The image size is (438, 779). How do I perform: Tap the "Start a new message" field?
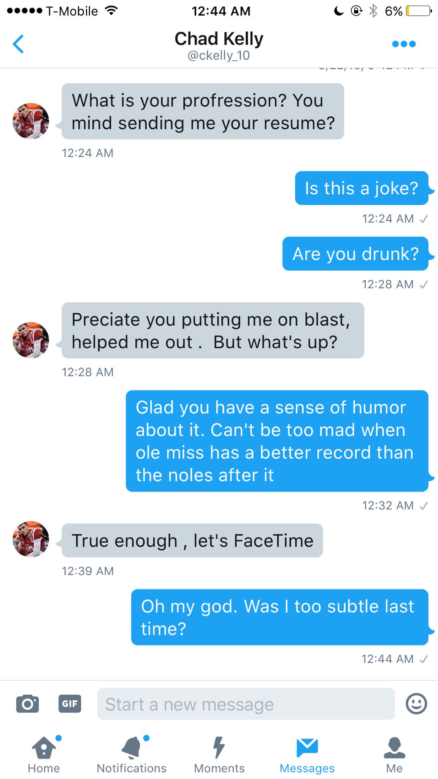[246, 704]
